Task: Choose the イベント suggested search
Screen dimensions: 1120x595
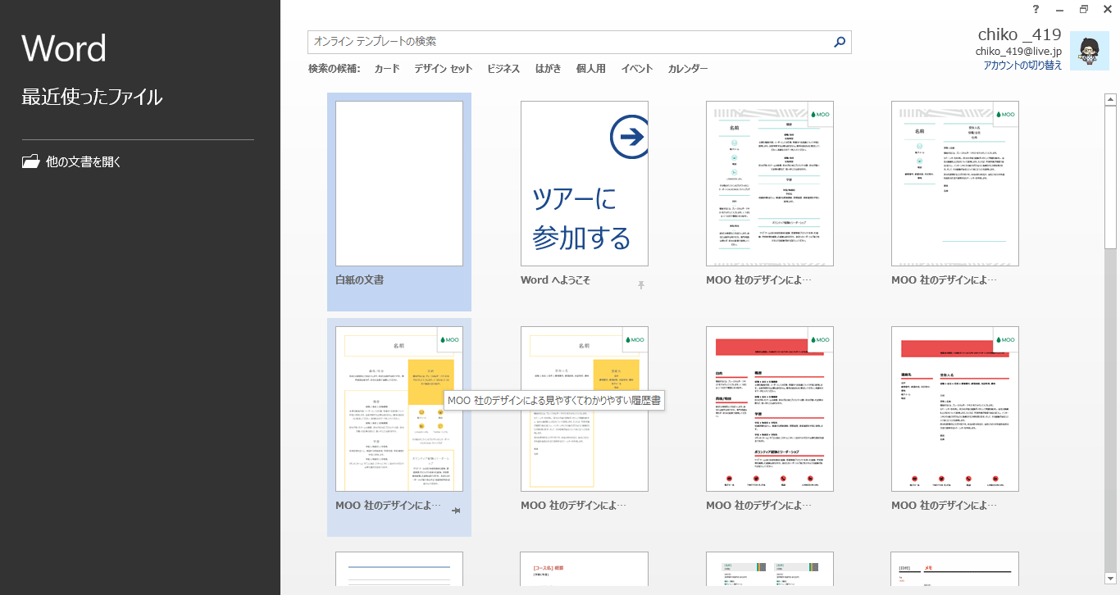Action: pyautogui.click(x=637, y=69)
